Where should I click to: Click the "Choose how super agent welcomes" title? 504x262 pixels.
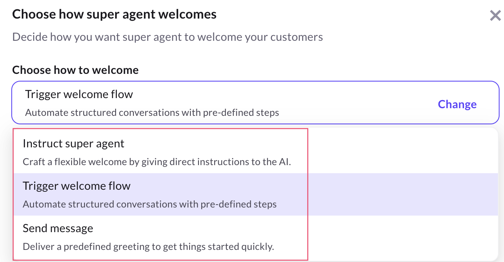[x=114, y=15]
